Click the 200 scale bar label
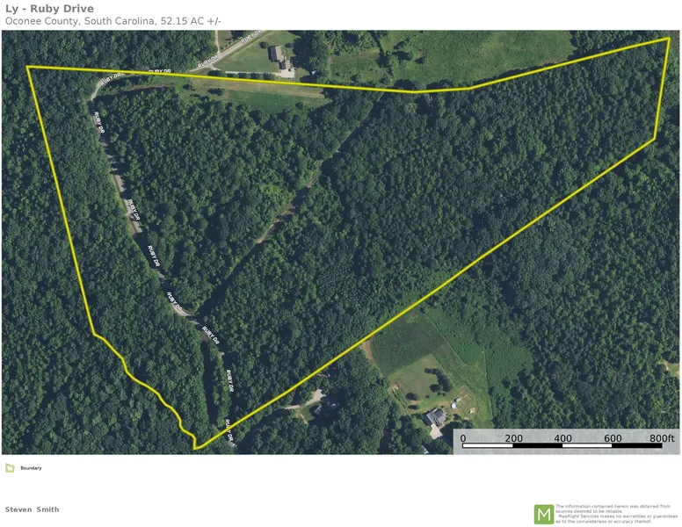Image resolution: width=682 pixels, height=527 pixels. 513,438
